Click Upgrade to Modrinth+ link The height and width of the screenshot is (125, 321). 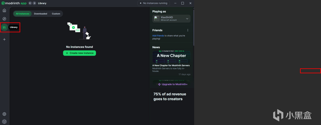[173, 84]
